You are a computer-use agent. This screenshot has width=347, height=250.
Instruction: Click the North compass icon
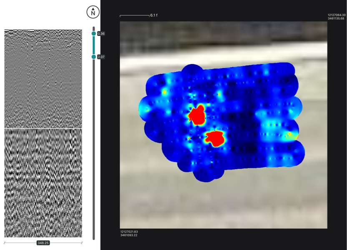[x=93, y=12]
